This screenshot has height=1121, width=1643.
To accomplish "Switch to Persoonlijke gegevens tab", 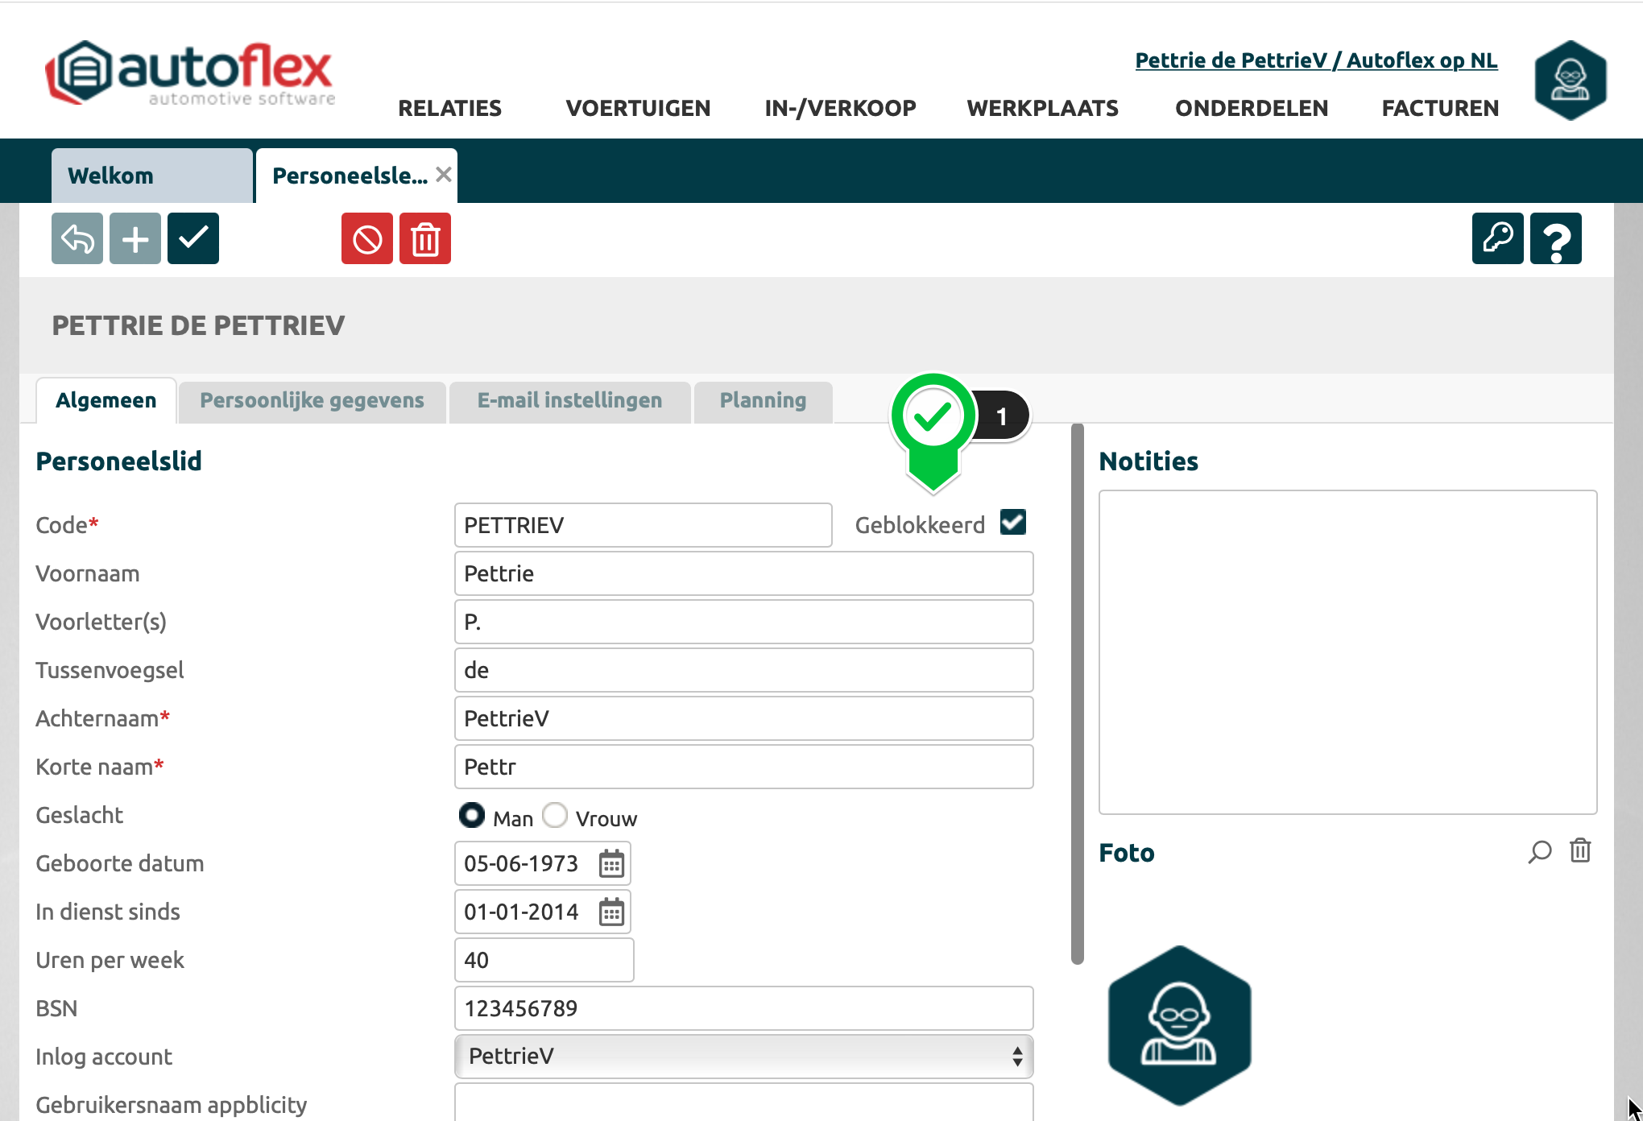I will click(312, 400).
